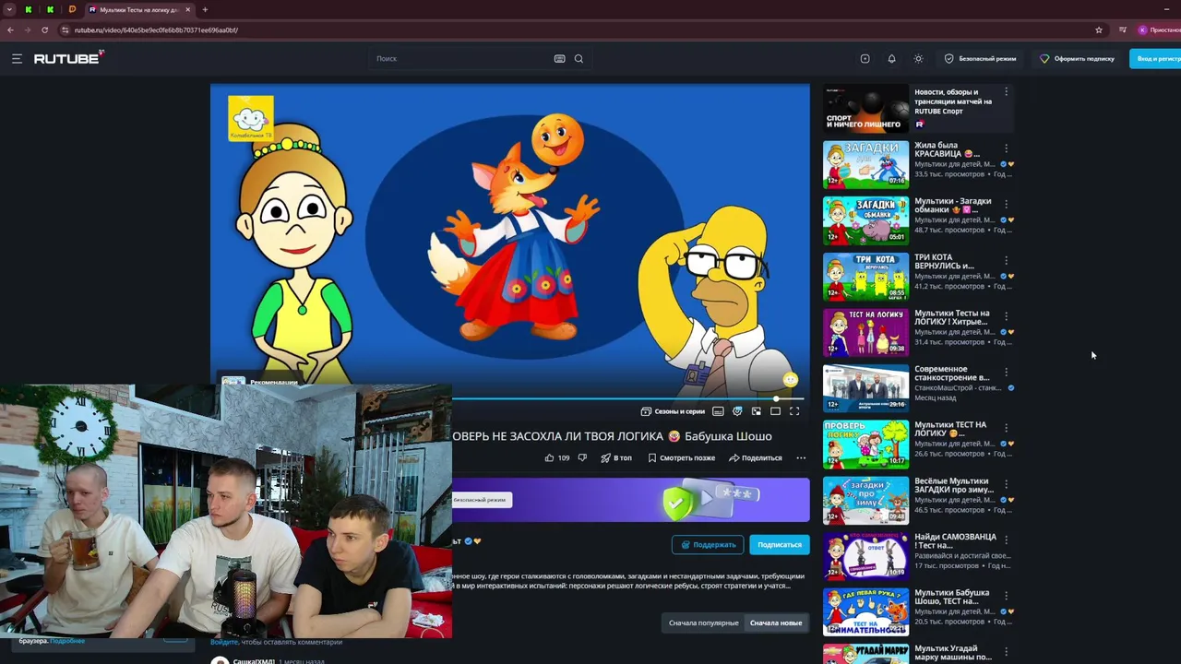
Task: Toggle theater mode in the player
Action: [x=775, y=411]
